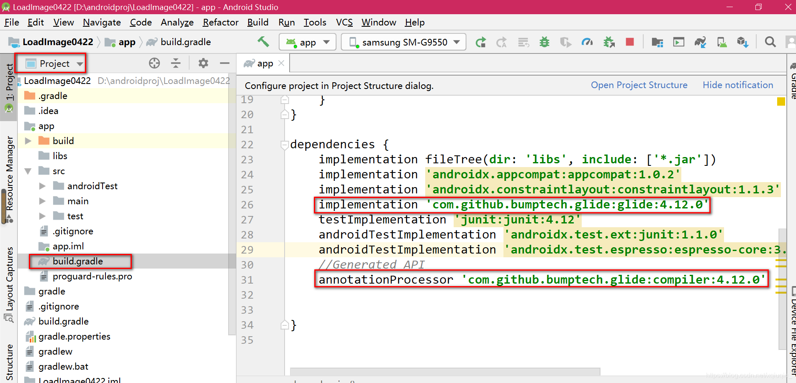Expand the build folder
Image resolution: width=796 pixels, height=383 pixels.
point(28,141)
